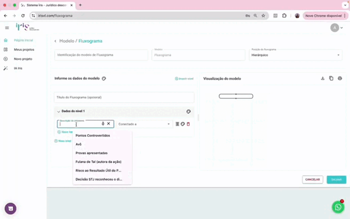Delete the element with red trash icon
Viewport: 350px width, 219px height.
coord(188,124)
